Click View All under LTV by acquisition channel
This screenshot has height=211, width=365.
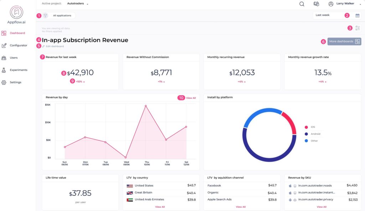(x=241, y=207)
